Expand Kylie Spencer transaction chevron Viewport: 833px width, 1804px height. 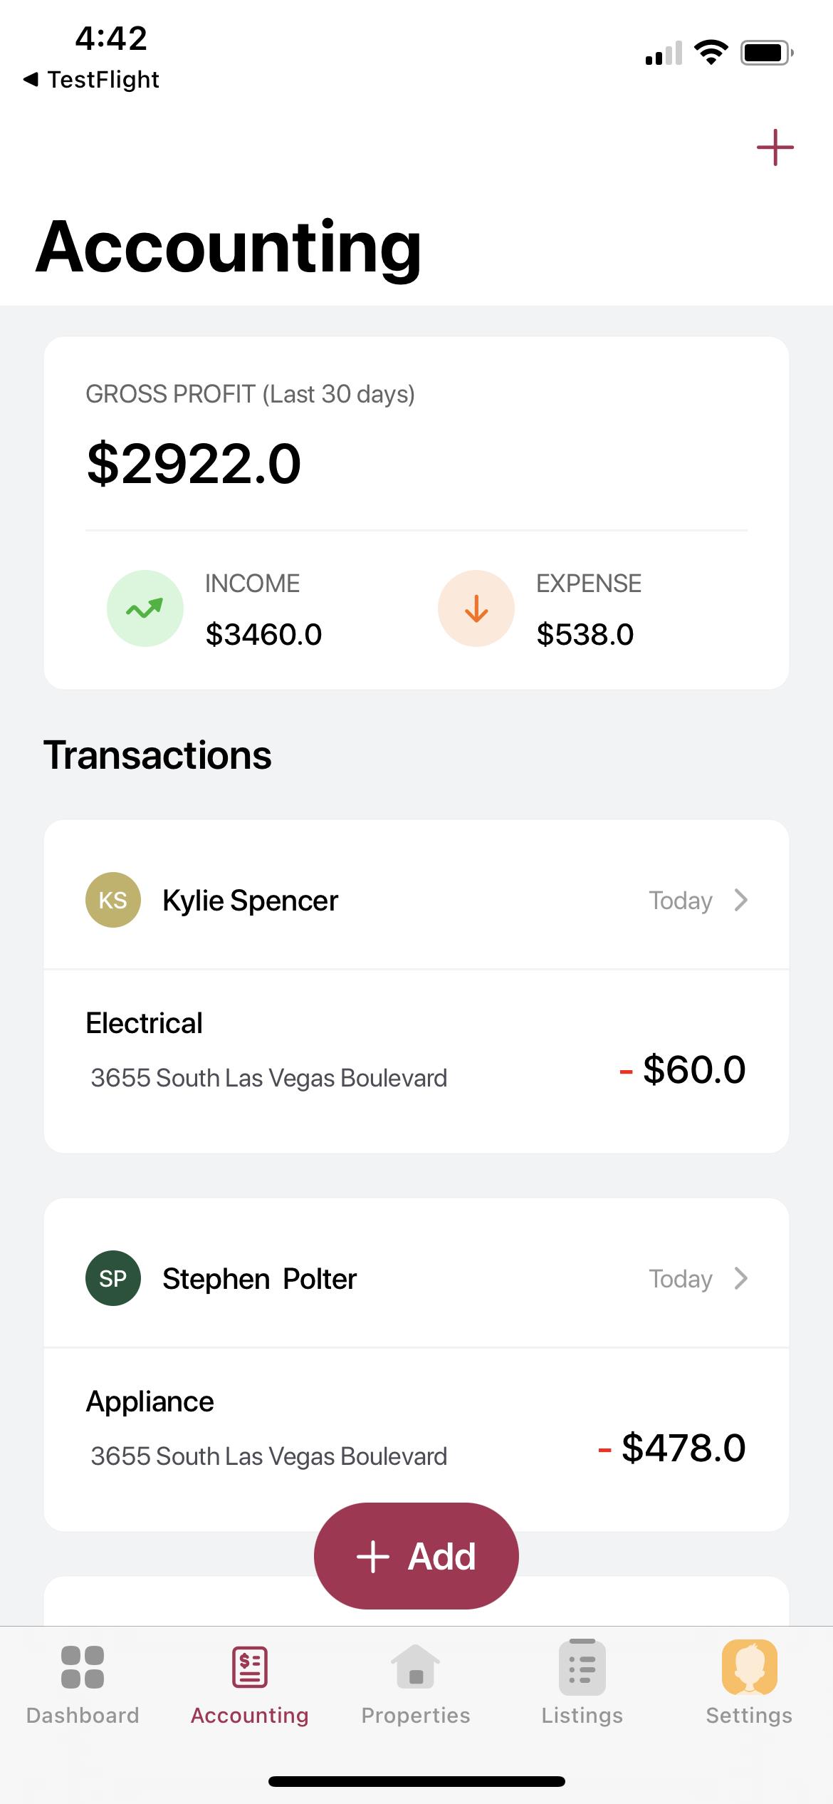(x=740, y=901)
